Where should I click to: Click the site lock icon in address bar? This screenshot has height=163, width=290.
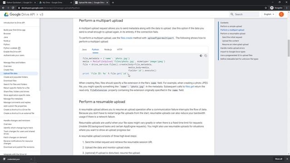coord(19,8)
